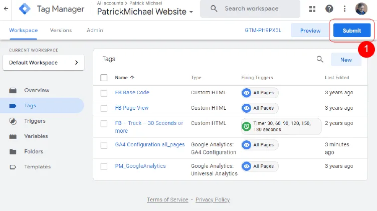Open Variables in the sidebar
Screen dimensions: 377x211
point(36,136)
